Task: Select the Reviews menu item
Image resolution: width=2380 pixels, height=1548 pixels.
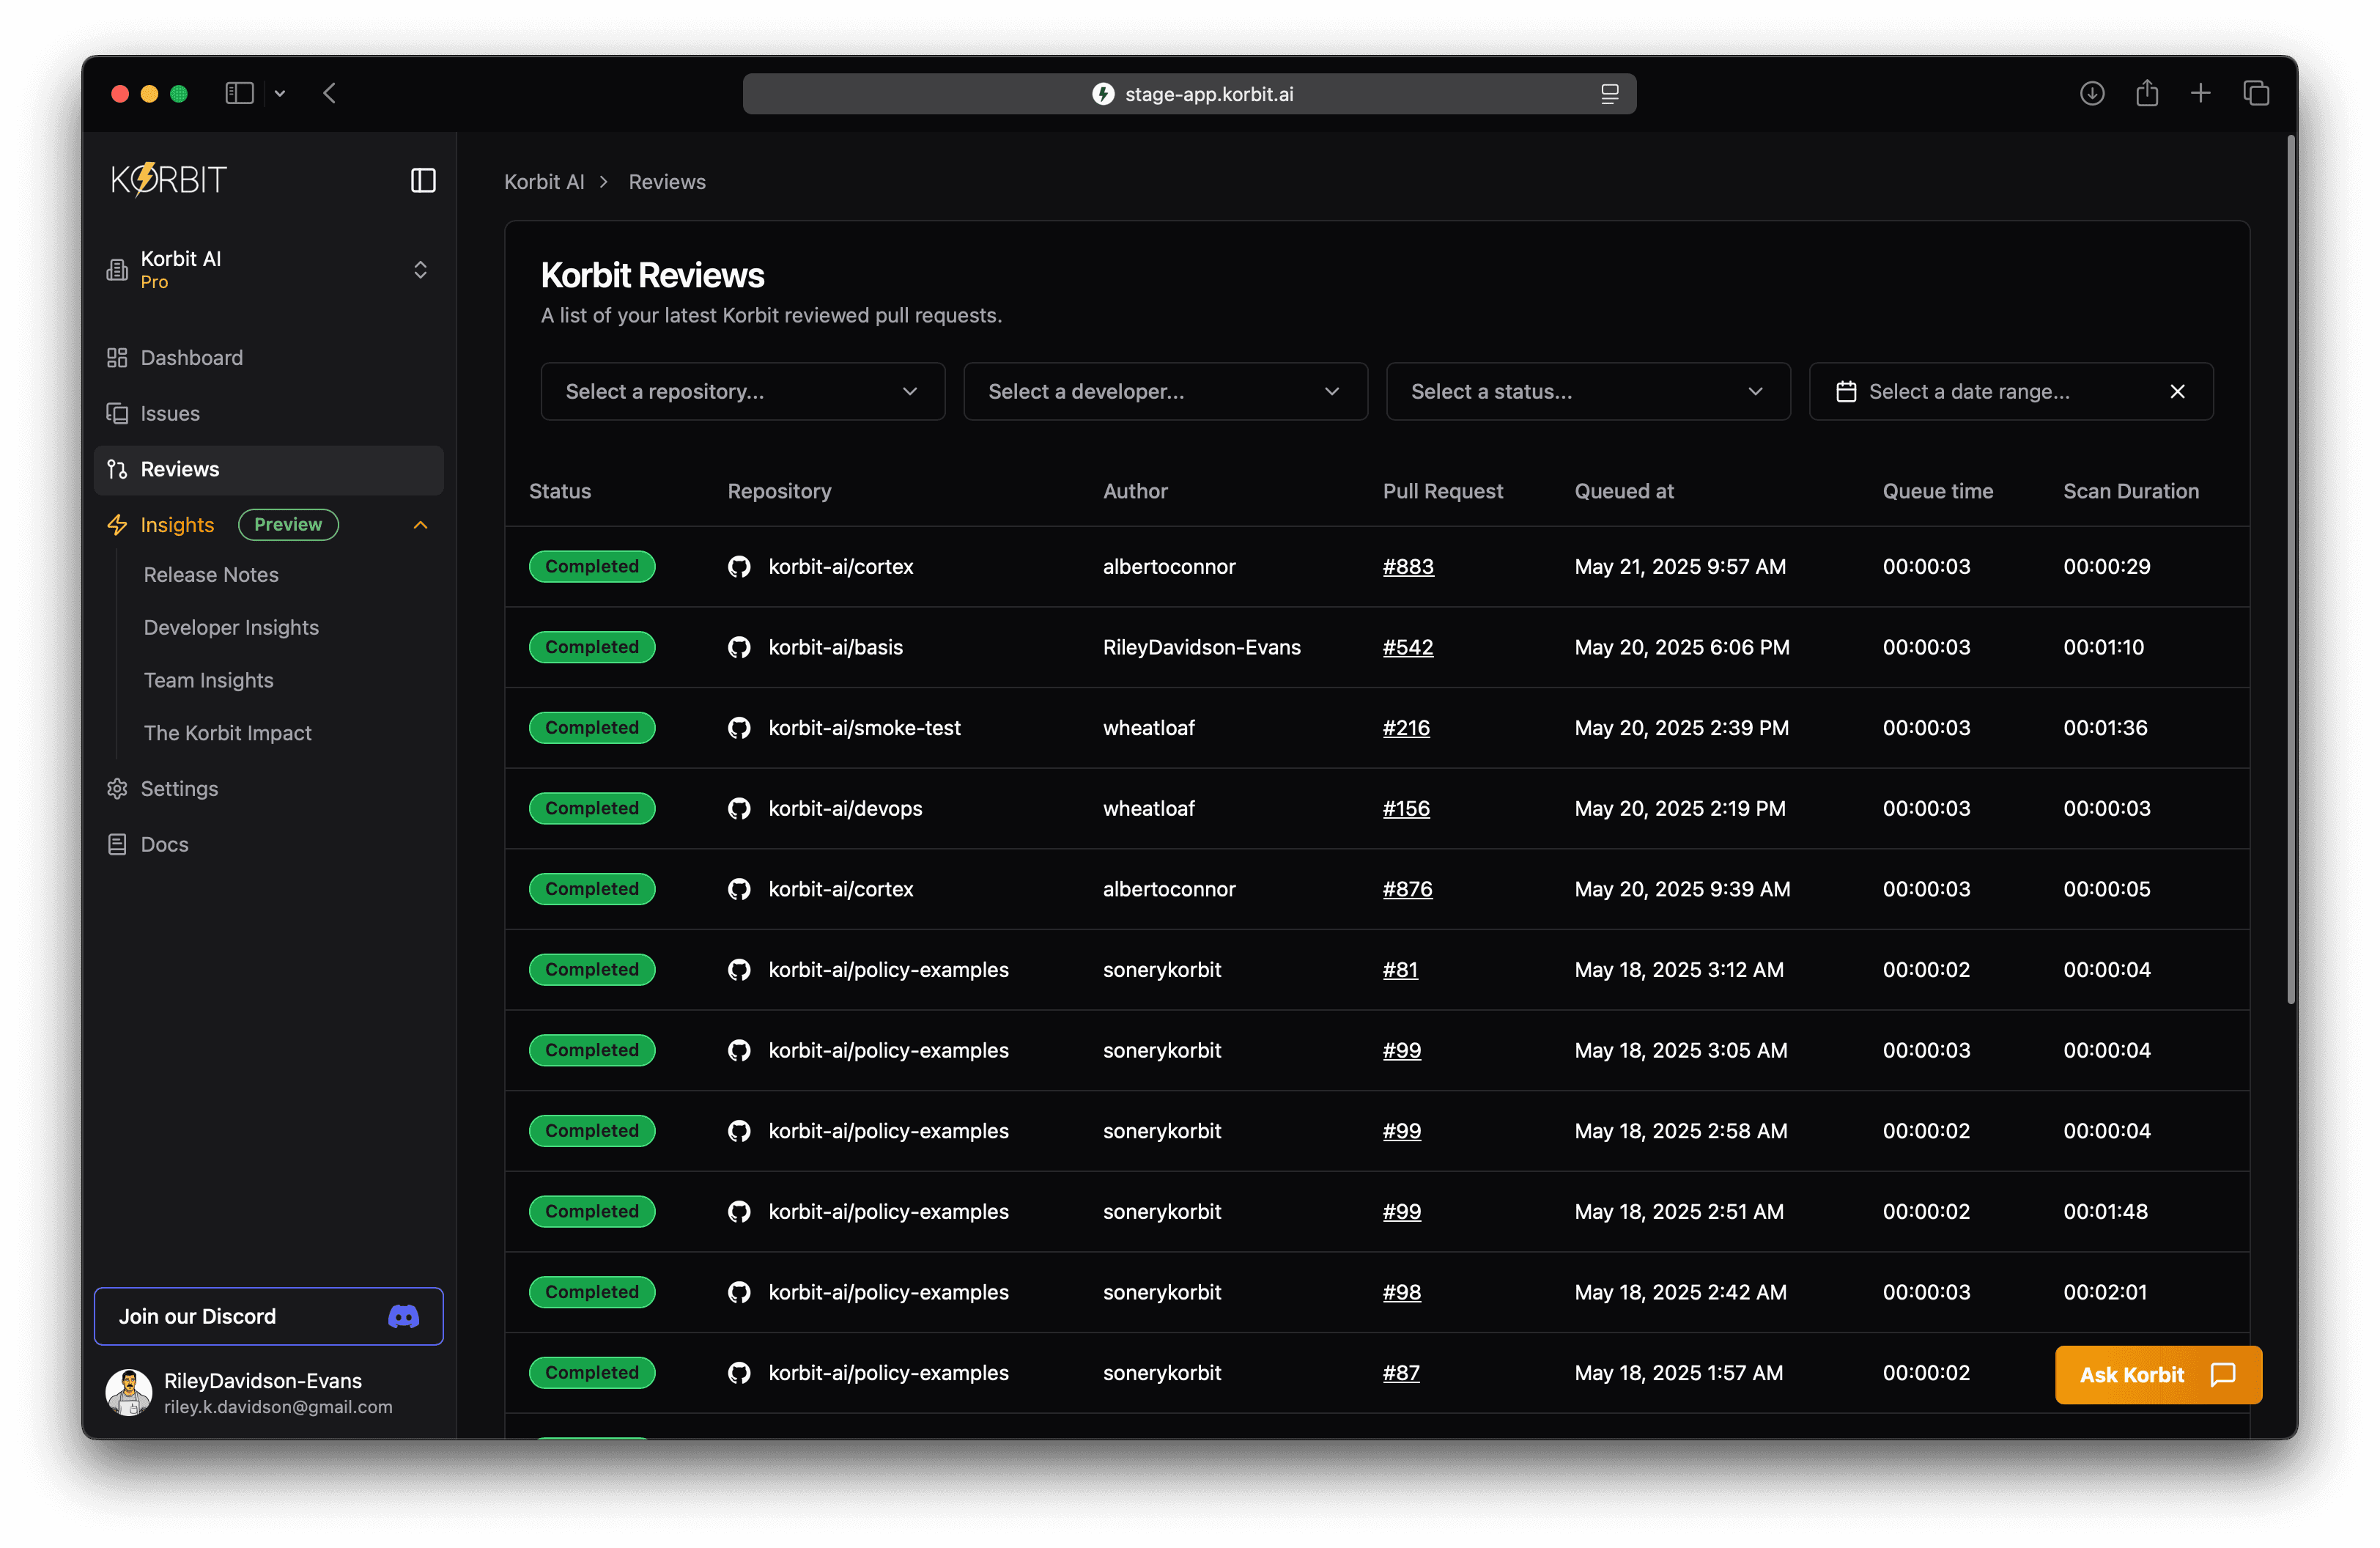Action: pyautogui.click(x=269, y=469)
